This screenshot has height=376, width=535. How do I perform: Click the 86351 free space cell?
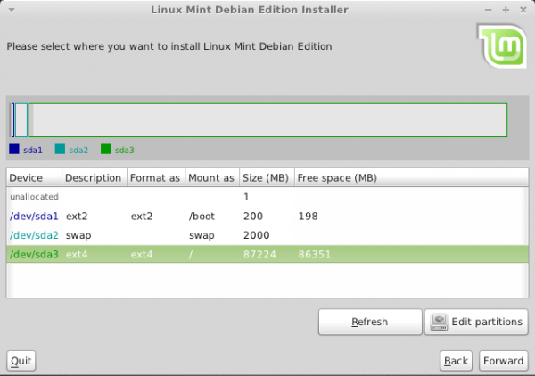315,254
